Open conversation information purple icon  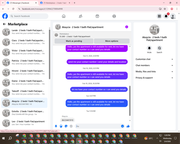[x=127, y=27]
